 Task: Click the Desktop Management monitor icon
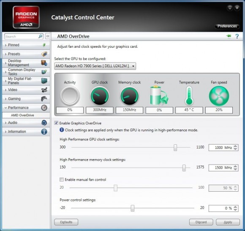tap(44, 63)
